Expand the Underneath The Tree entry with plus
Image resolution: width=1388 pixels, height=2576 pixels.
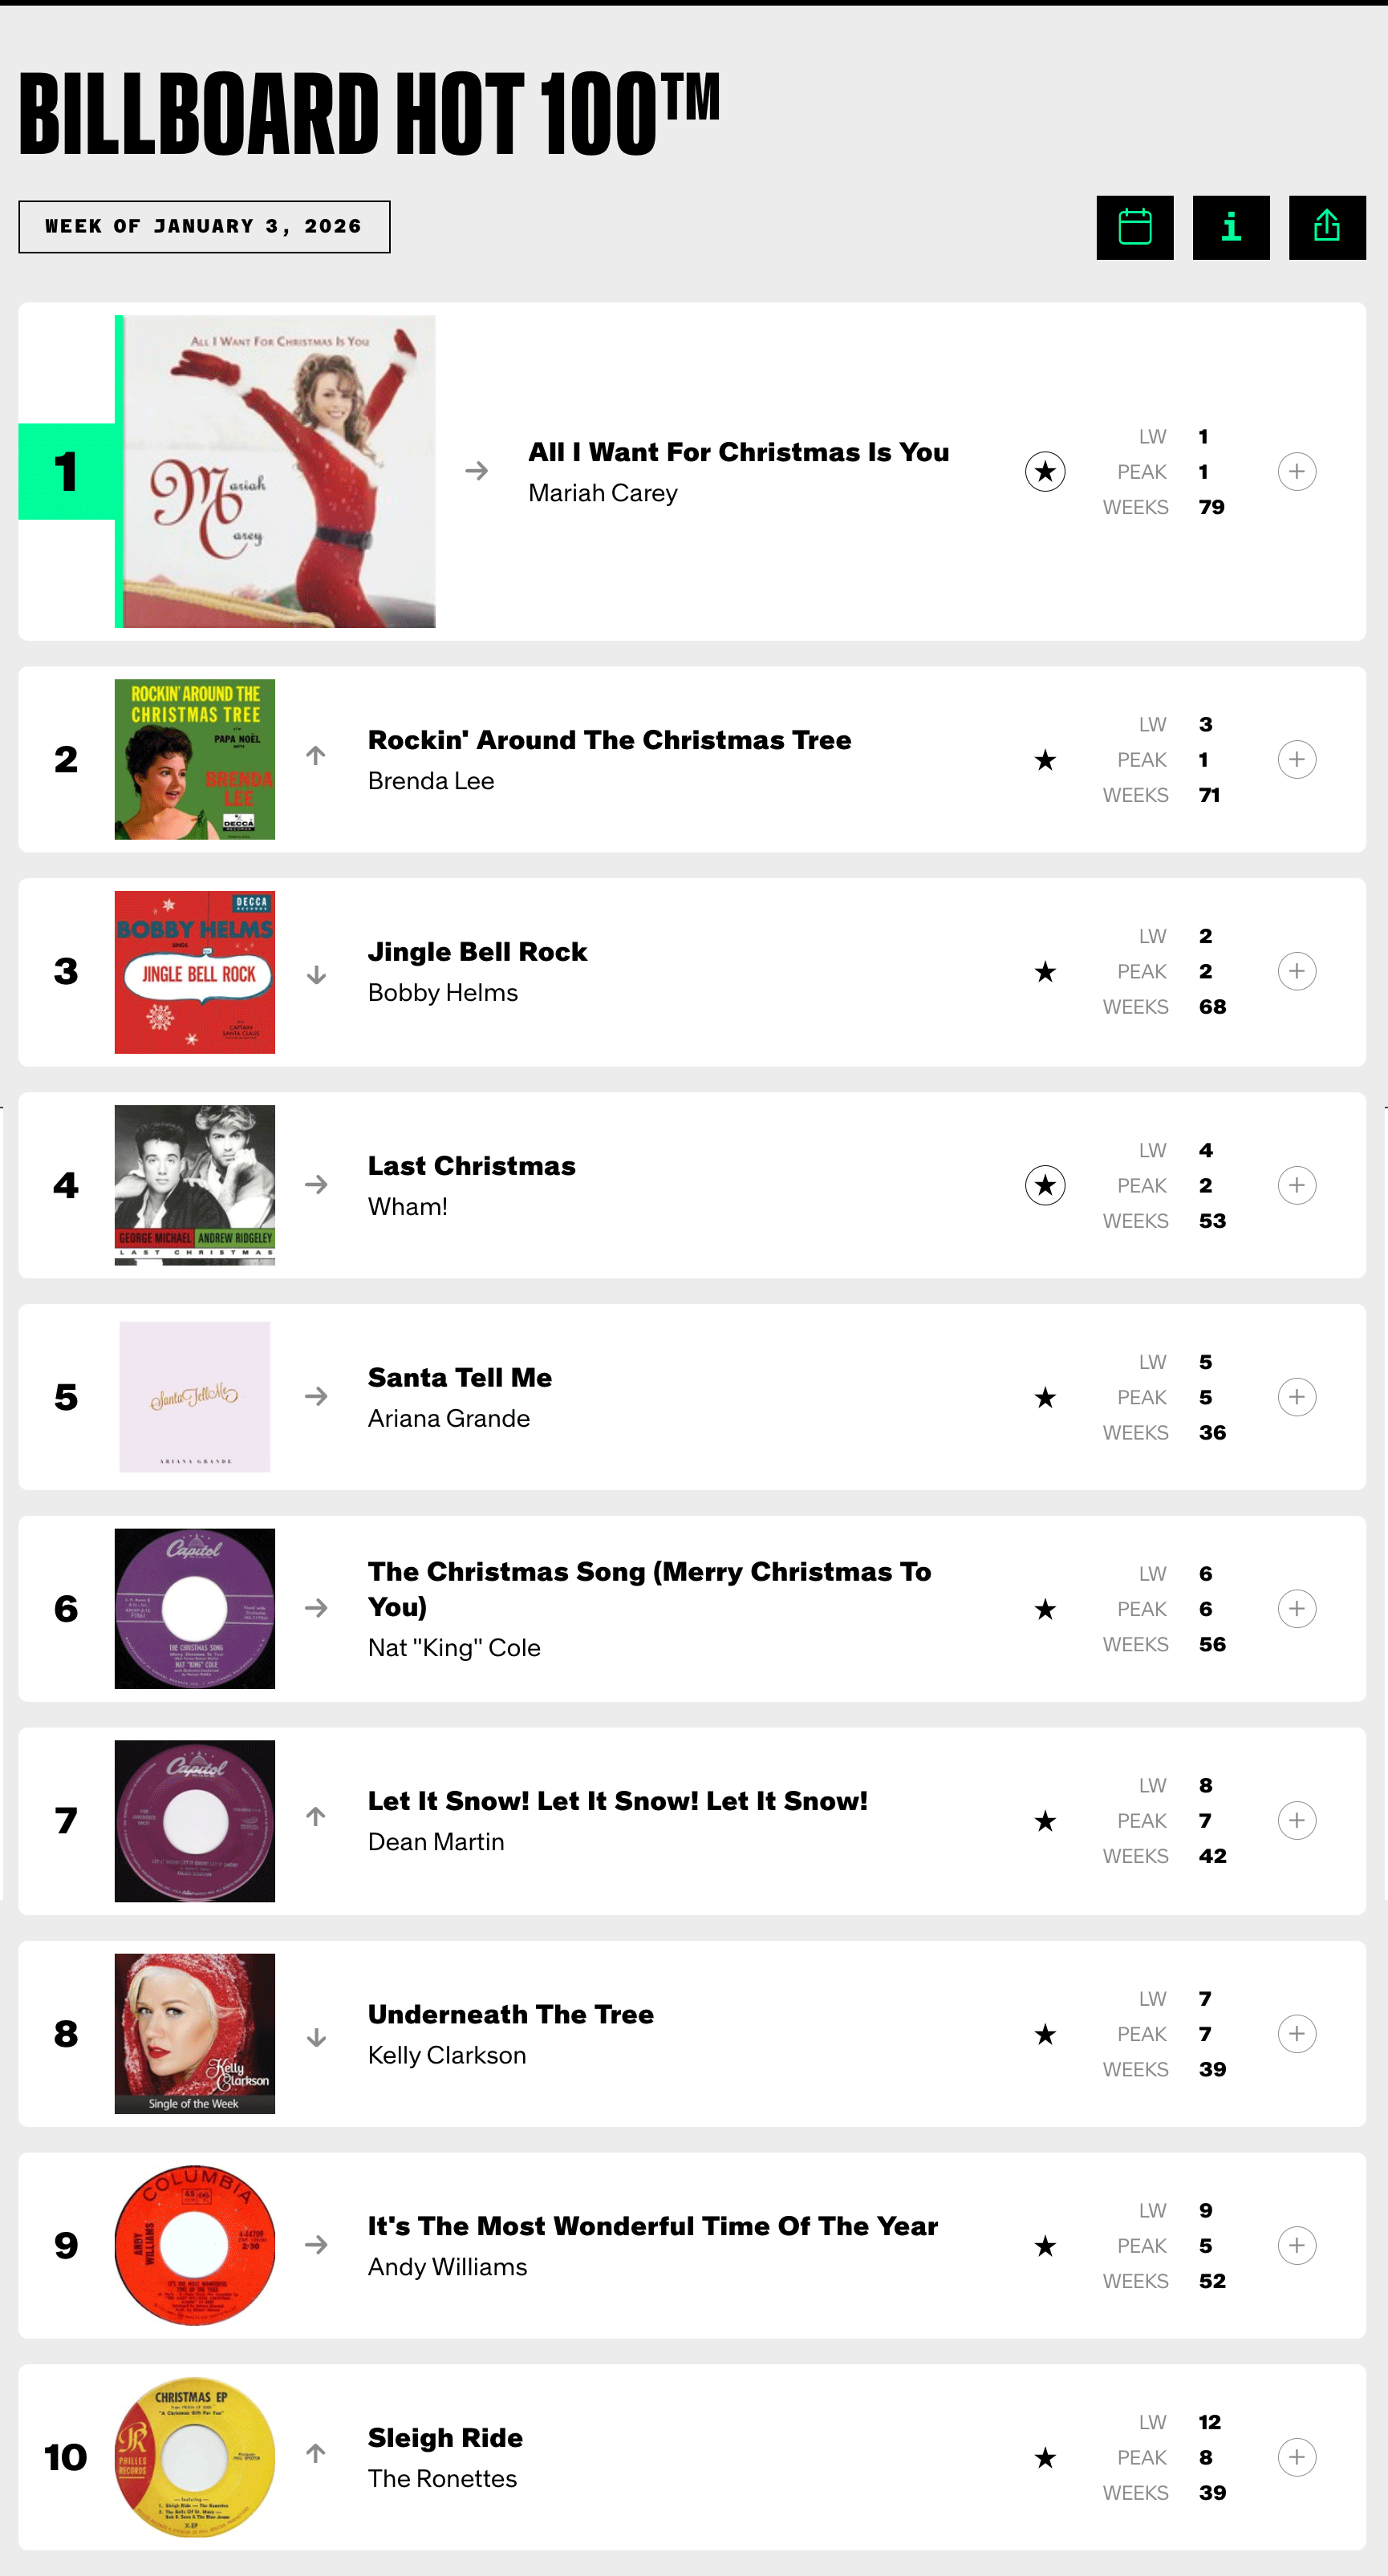[x=1296, y=2033]
